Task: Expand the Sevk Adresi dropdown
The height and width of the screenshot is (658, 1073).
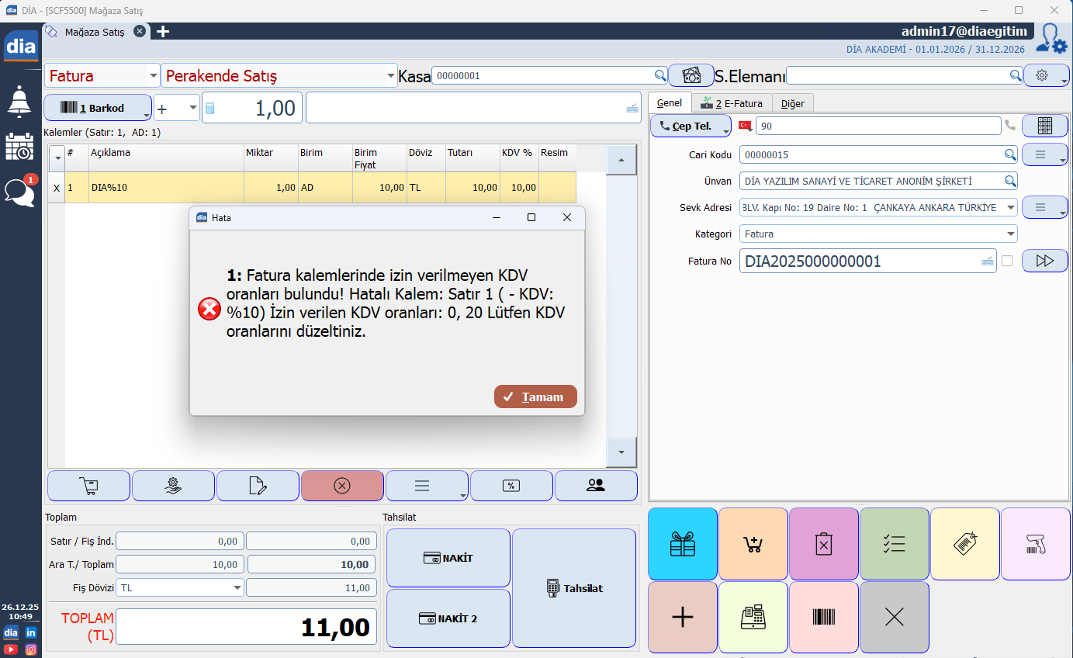Action: [1010, 208]
